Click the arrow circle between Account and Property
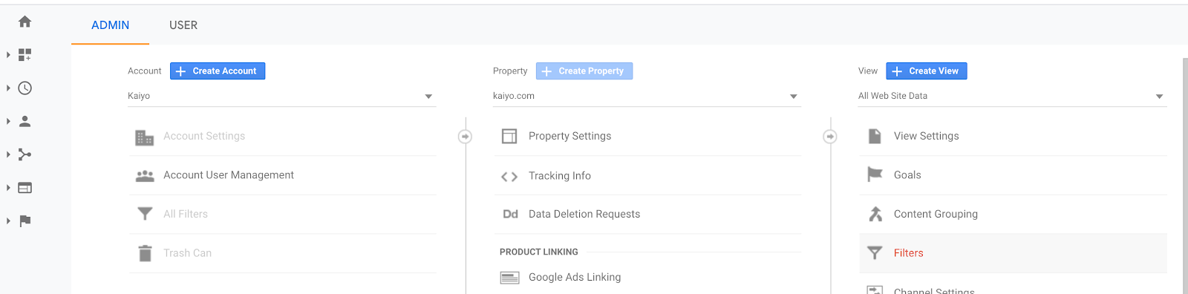Viewport: 1188px width, 294px height. point(465,137)
